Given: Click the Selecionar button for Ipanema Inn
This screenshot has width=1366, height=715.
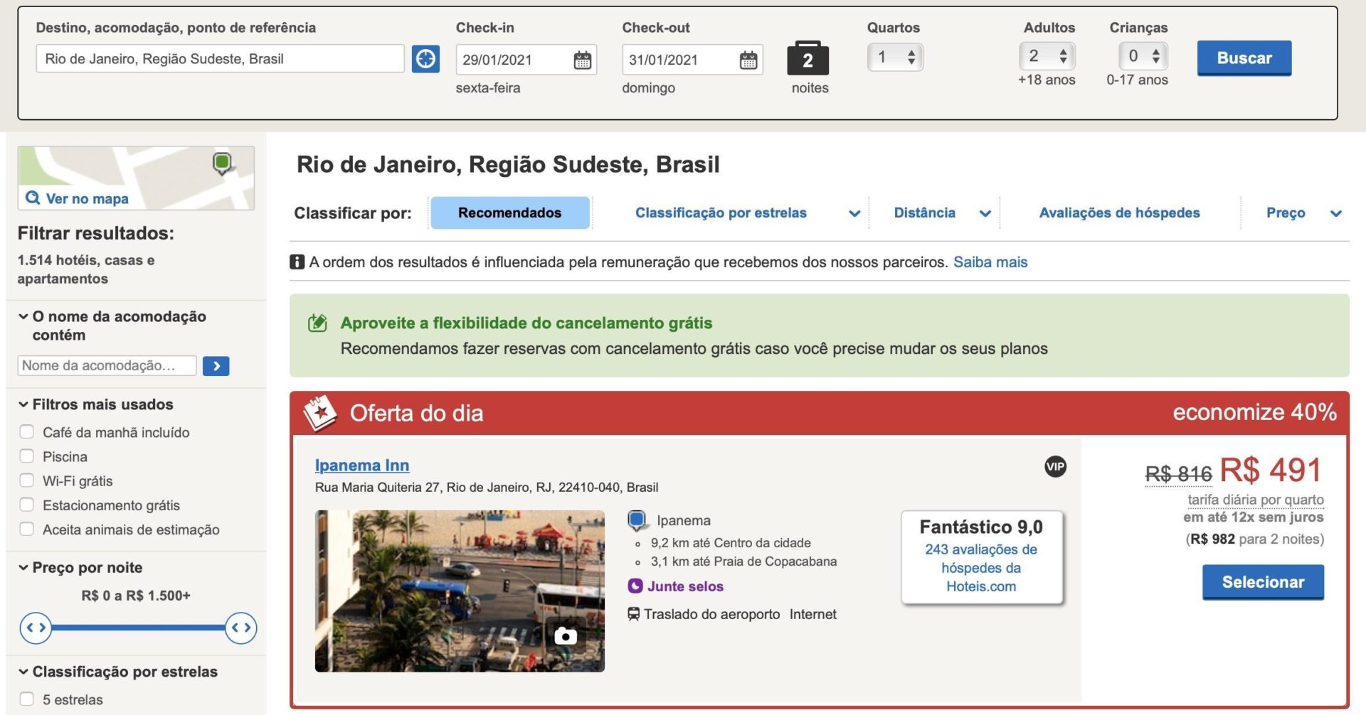Looking at the screenshot, I should (x=1263, y=582).
